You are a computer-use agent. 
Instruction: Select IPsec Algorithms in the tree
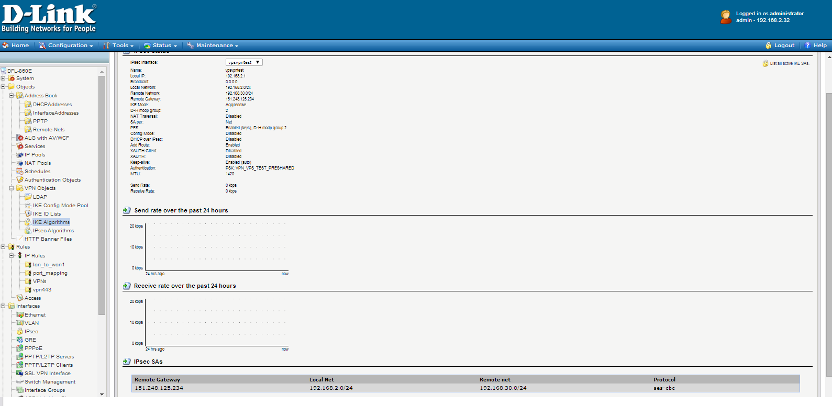pos(53,231)
